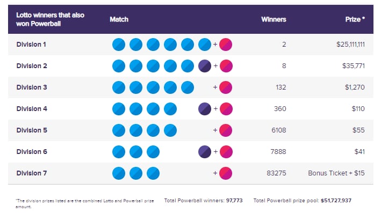Image resolution: width=381 pixels, height=213 pixels.
Task: Click the Bonus Ticket + $15 prize text
Action: point(336,173)
